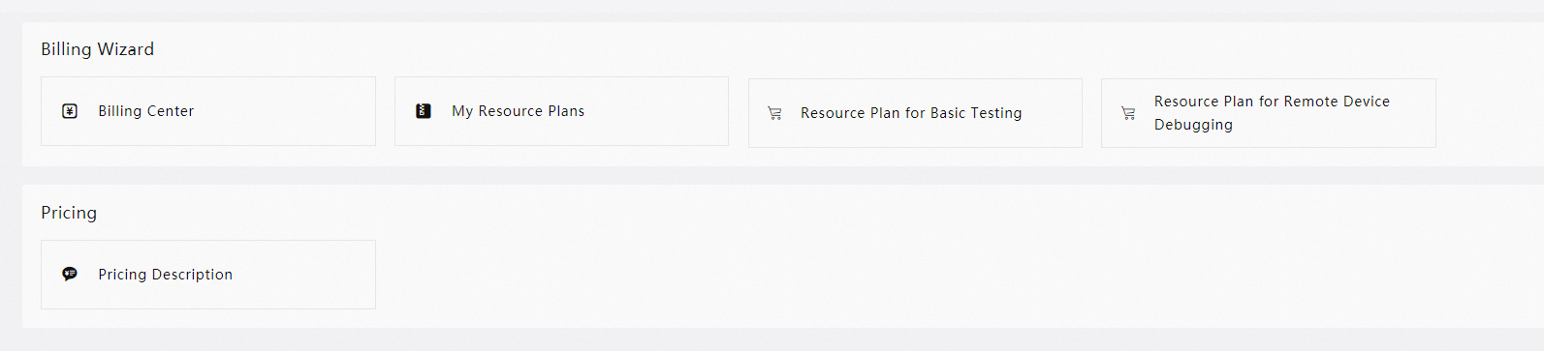Click the Basic Testing resource plan card
This screenshot has width=1544, height=351.
[915, 113]
